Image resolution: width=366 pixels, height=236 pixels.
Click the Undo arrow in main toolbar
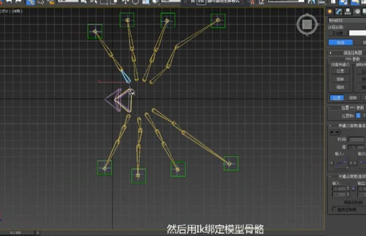click(9, 2)
